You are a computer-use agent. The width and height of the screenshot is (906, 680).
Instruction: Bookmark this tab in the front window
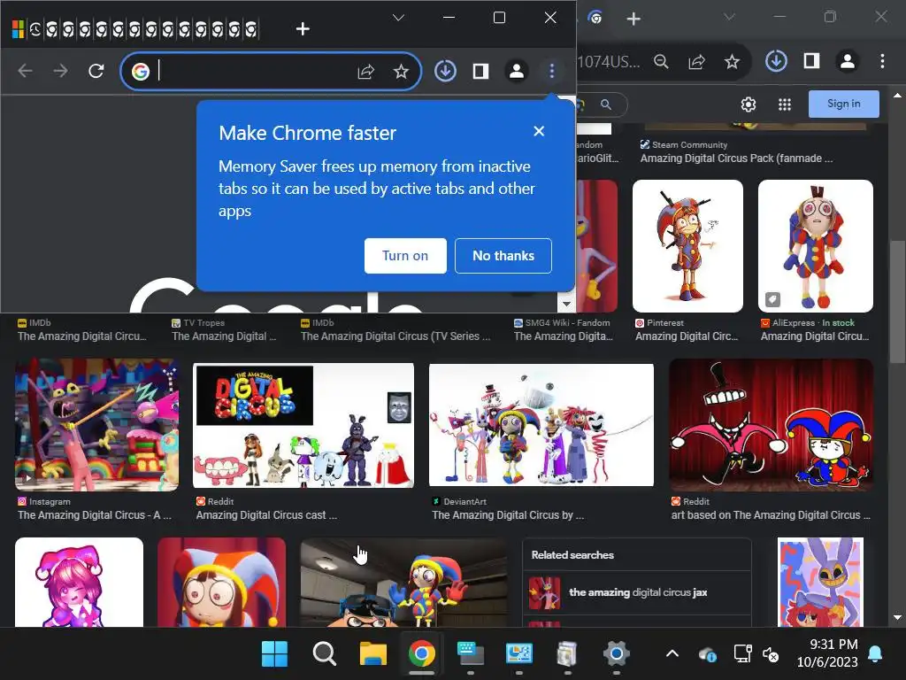[x=401, y=72]
